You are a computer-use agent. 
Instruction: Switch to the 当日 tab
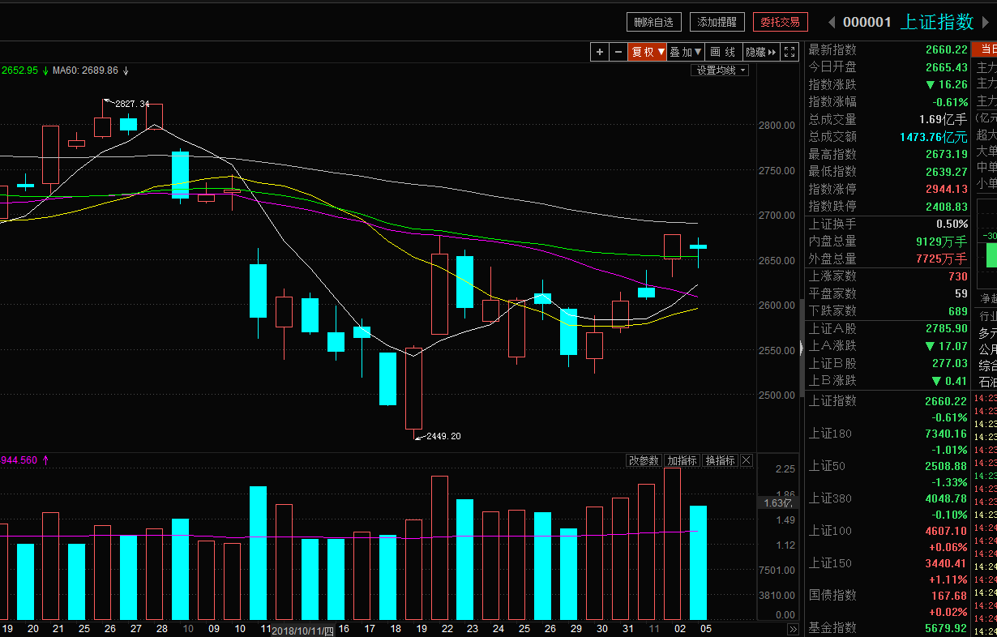[986, 49]
